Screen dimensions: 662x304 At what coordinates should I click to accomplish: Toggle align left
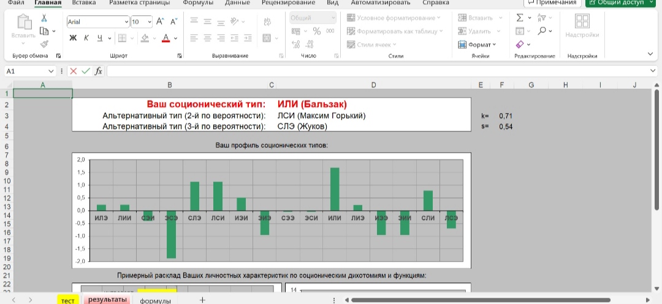pyautogui.click(x=194, y=38)
